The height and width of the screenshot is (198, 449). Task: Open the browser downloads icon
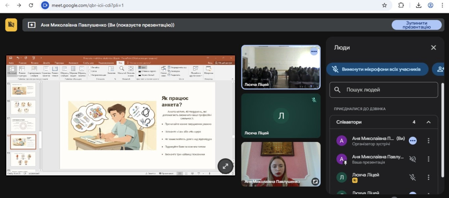419,5
